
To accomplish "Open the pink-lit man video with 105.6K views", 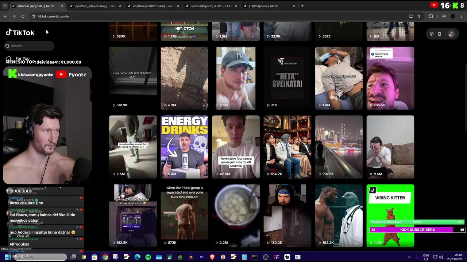I will (x=390, y=78).
